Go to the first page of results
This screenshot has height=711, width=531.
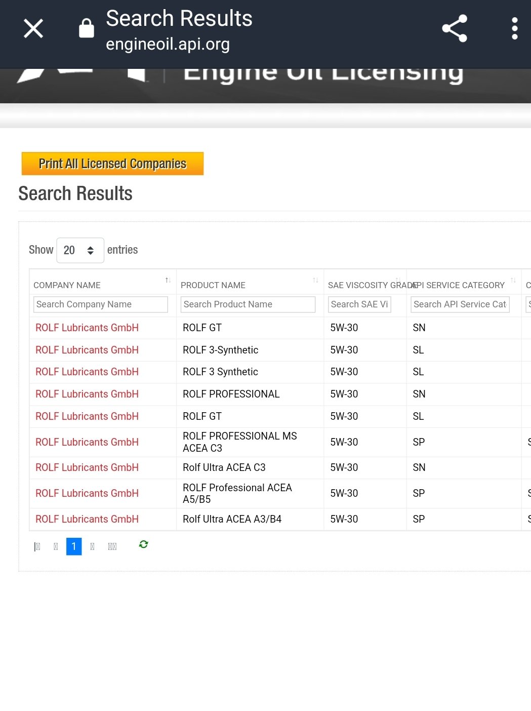coord(37,546)
